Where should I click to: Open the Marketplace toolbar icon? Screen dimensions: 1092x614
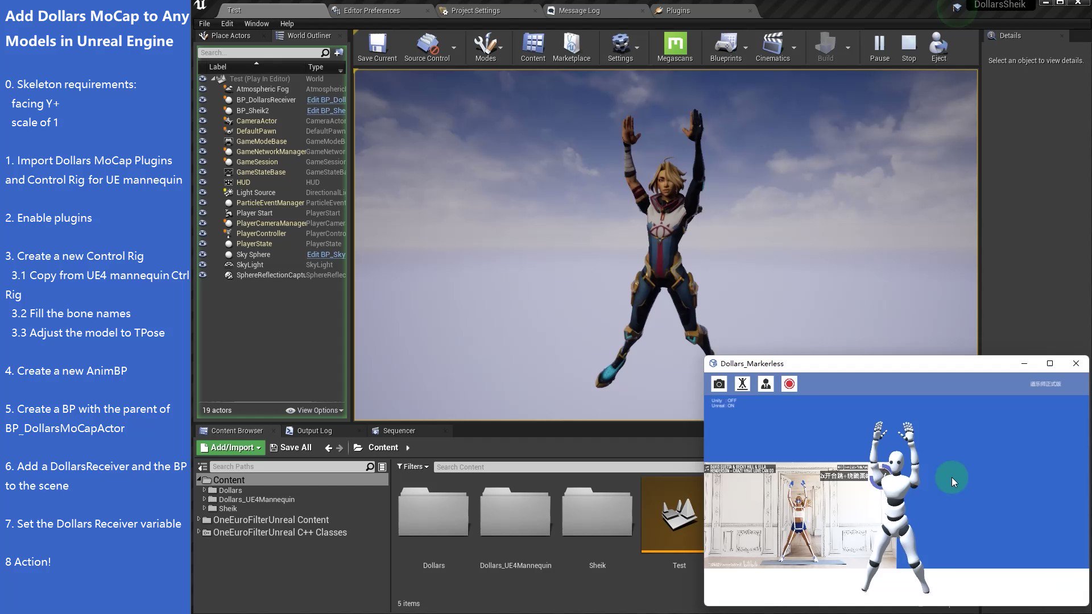571,47
